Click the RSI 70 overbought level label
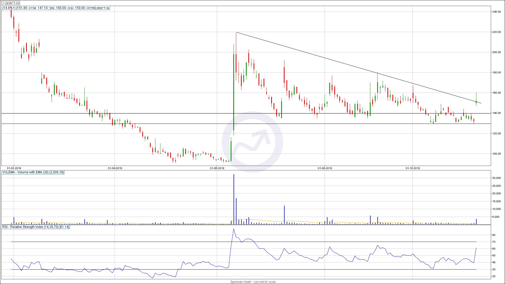Image resolution: width=505 pixels, height=284 pixels. point(494,242)
